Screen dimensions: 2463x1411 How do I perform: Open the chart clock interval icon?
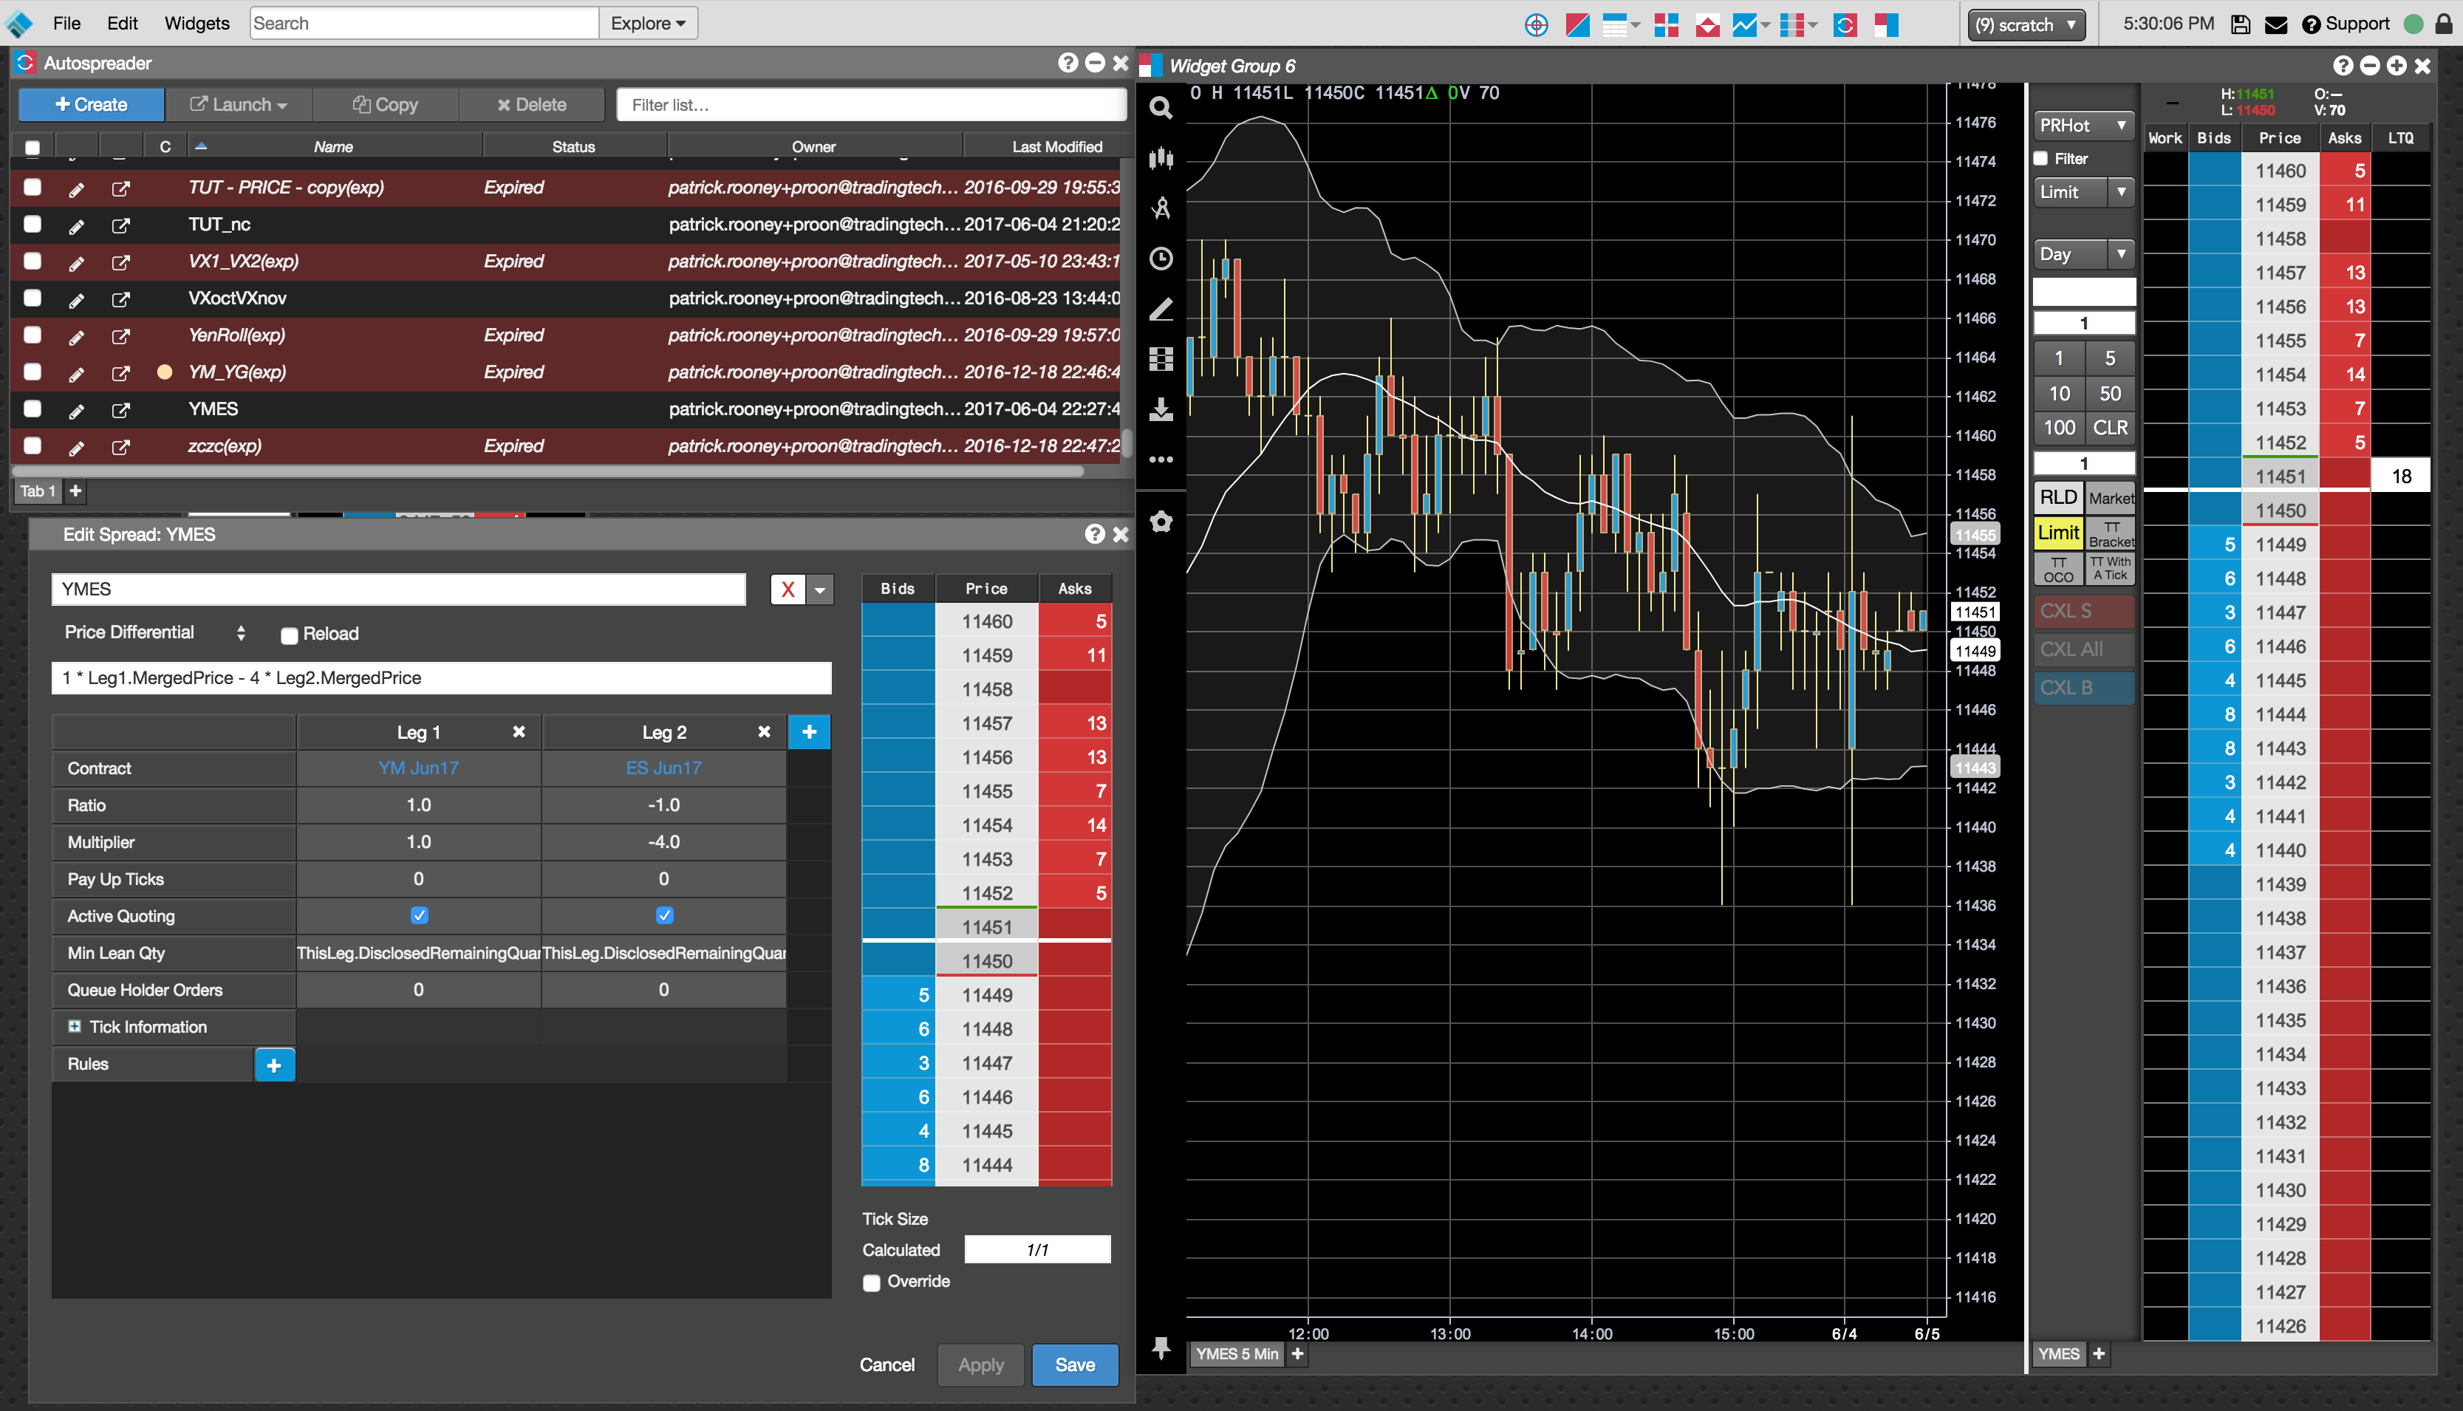point(1161,259)
